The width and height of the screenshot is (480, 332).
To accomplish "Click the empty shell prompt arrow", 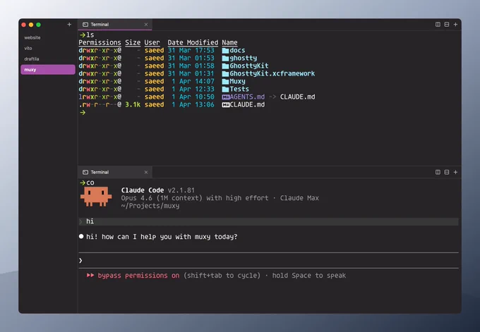I will 83,113.
